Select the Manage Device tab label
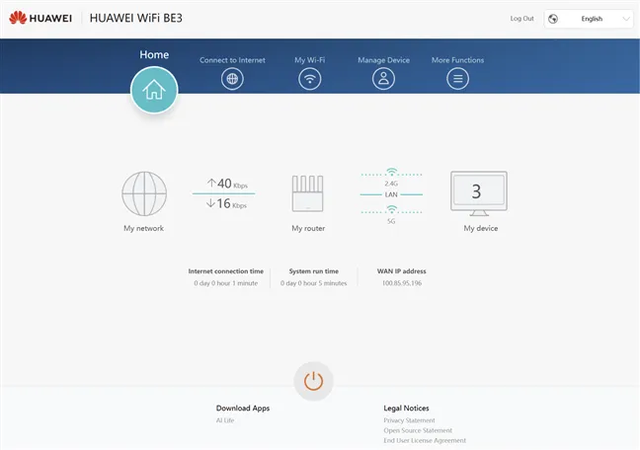Image resolution: width=640 pixels, height=450 pixels. (x=383, y=60)
